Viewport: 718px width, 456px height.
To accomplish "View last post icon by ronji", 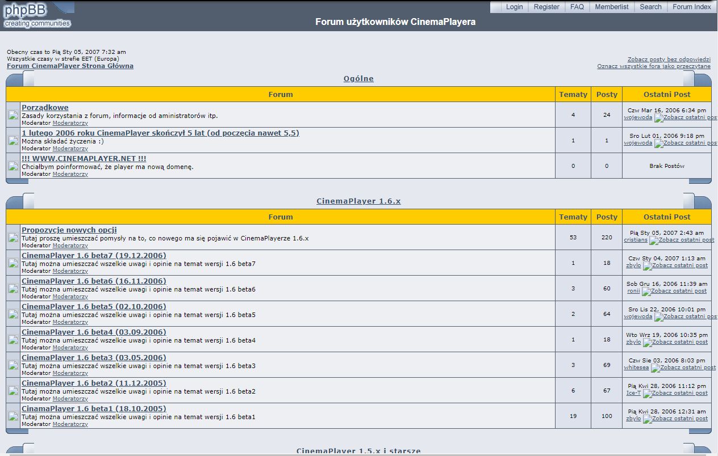I will click(x=674, y=291).
